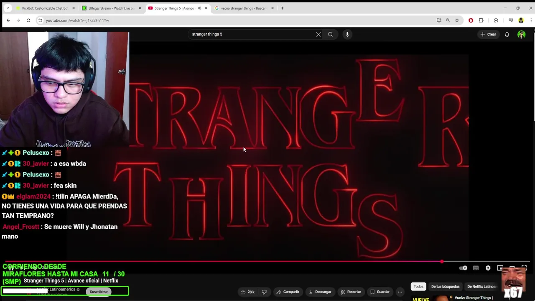
Task: Open more actions three-dot button under video
Action: tap(400, 292)
